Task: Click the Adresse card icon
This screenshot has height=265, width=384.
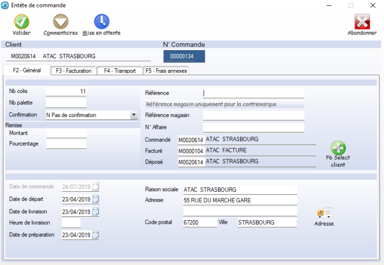Action: (324, 213)
